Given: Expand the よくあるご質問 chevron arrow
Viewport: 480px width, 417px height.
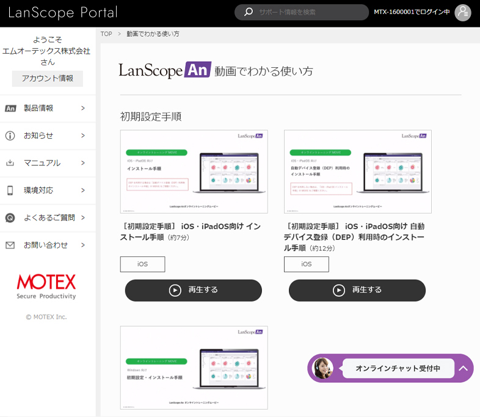Looking at the screenshot, I should 83,217.
